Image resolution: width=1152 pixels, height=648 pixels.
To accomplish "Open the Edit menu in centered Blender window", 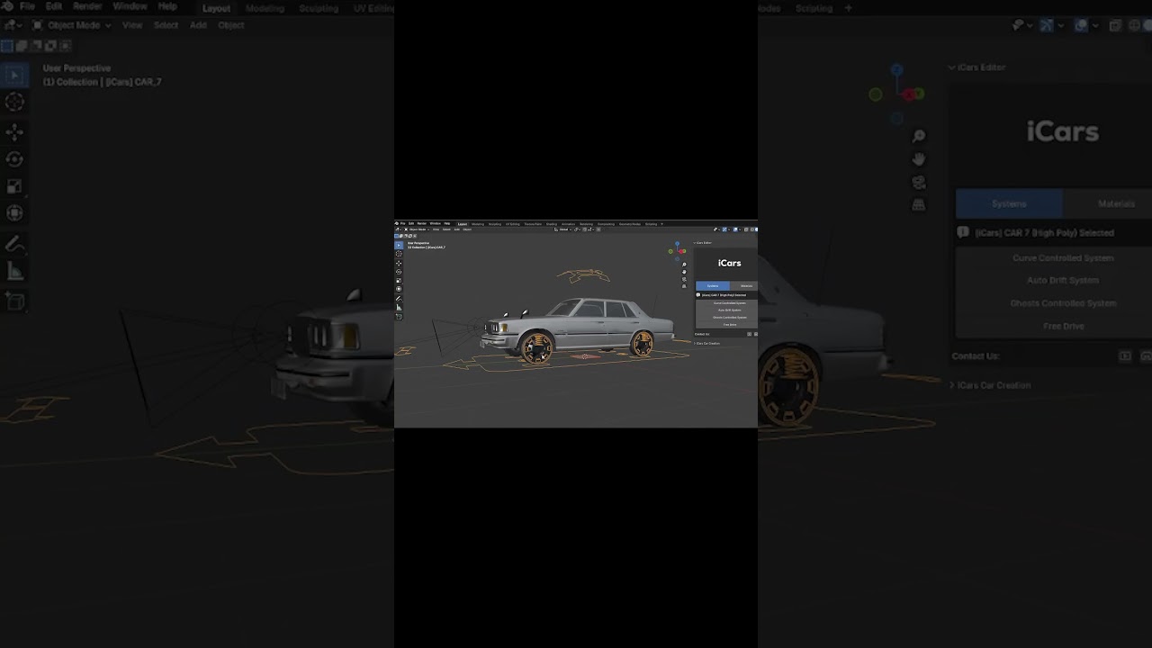I will (411, 223).
